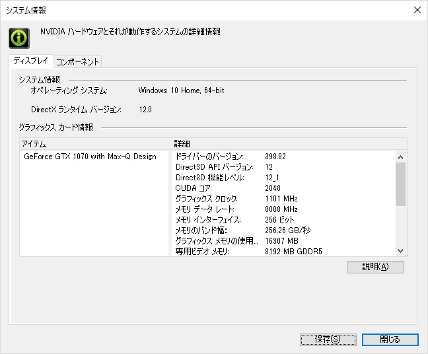428x354 pixels.
Task: Click the DirectX ランタイム バージョン label
Action: tap(76, 110)
